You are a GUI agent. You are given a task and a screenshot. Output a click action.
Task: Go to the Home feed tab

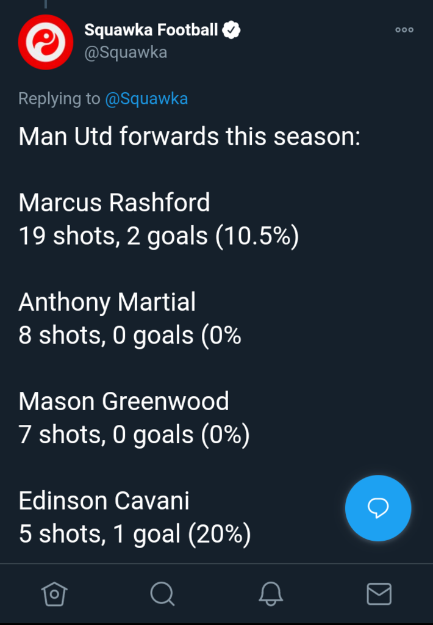tap(54, 593)
